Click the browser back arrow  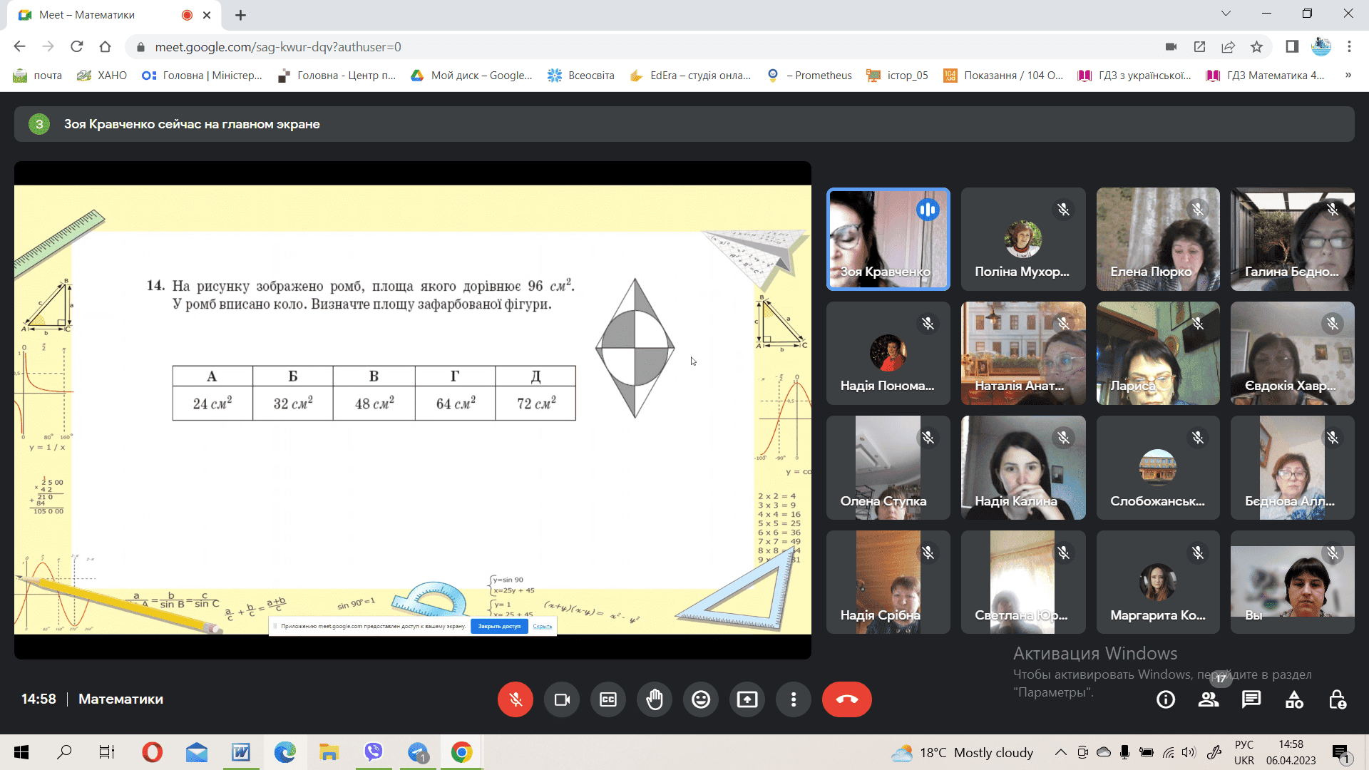click(x=19, y=46)
